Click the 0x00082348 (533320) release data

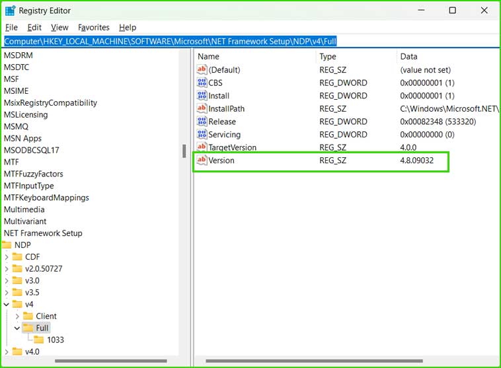point(438,122)
